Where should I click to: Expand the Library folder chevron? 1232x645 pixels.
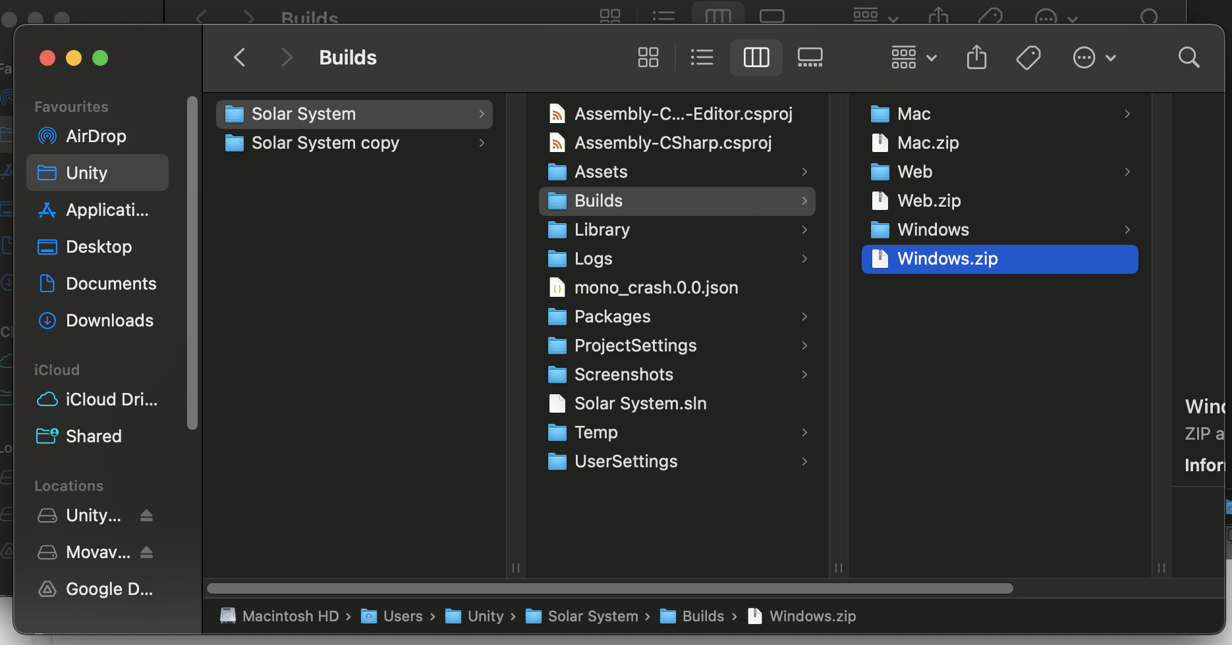point(804,230)
